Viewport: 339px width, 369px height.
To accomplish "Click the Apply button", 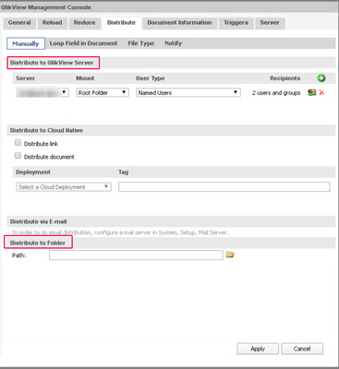I will [x=258, y=349].
